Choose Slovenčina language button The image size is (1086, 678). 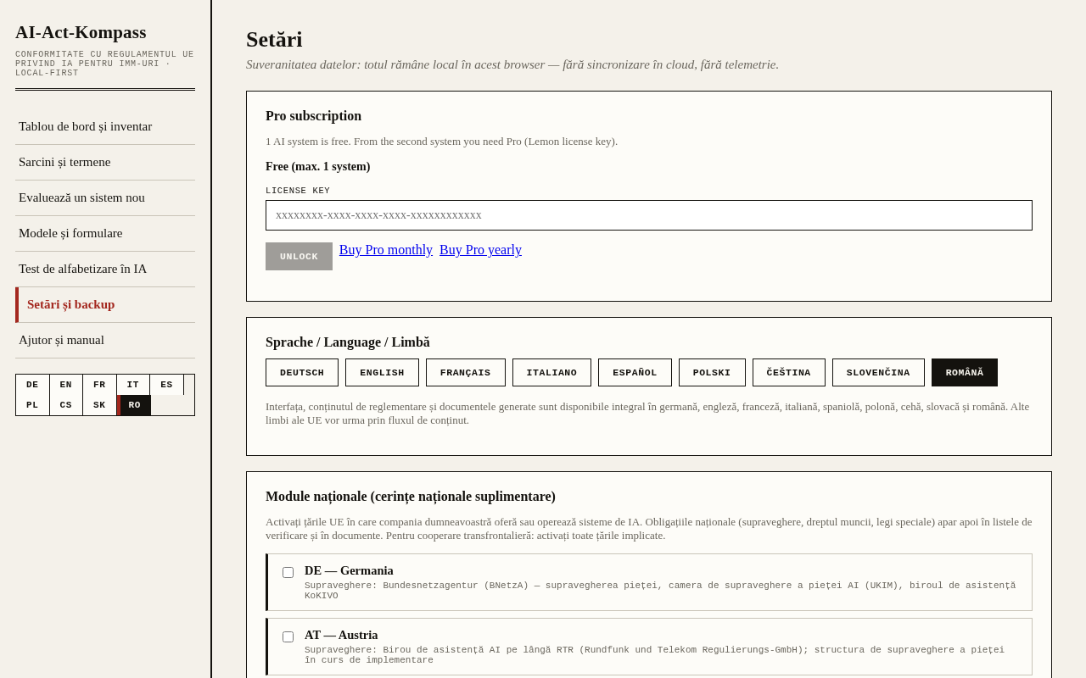tap(878, 373)
